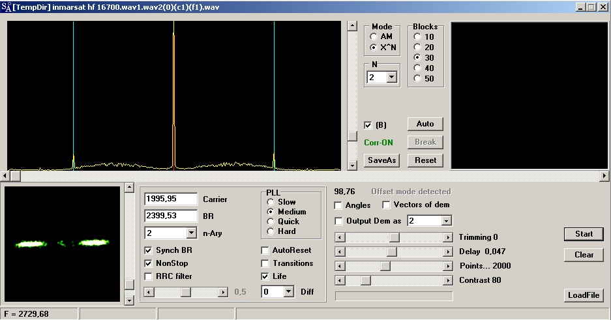The image size is (611, 320).
Task: Set Blocks to 20
Action: pyautogui.click(x=417, y=47)
